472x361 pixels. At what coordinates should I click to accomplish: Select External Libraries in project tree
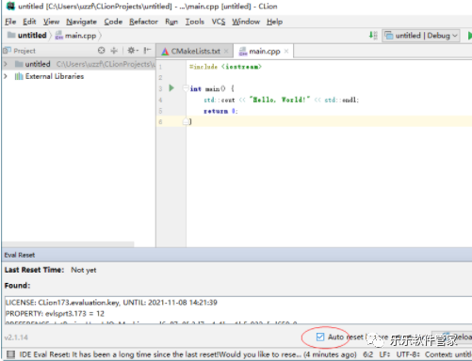[x=49, y=76]
